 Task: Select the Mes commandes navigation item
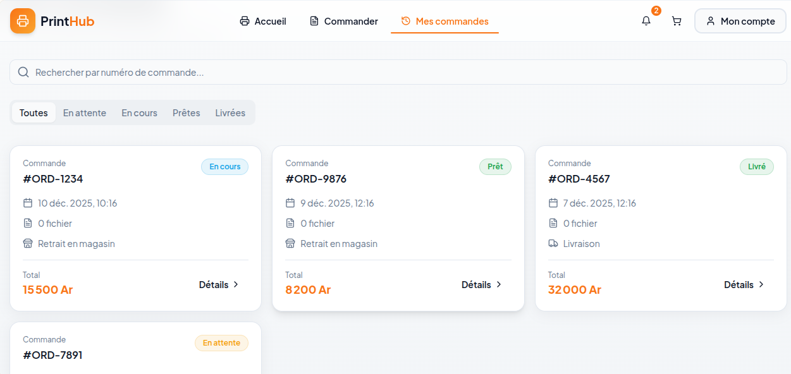point(445,21)
